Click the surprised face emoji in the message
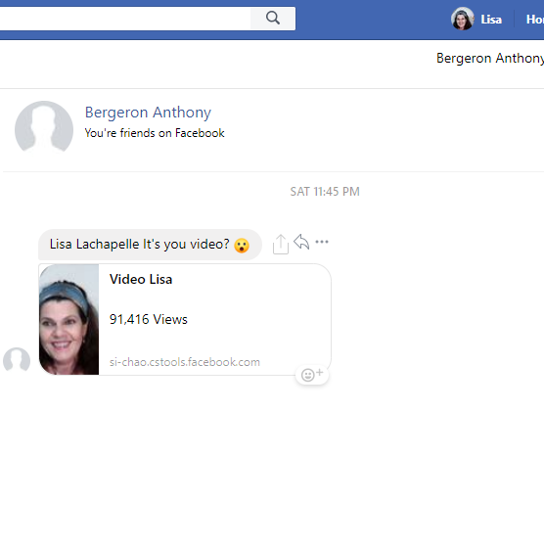544x547 pixels. pyautogui.click(x=242, y=246)
